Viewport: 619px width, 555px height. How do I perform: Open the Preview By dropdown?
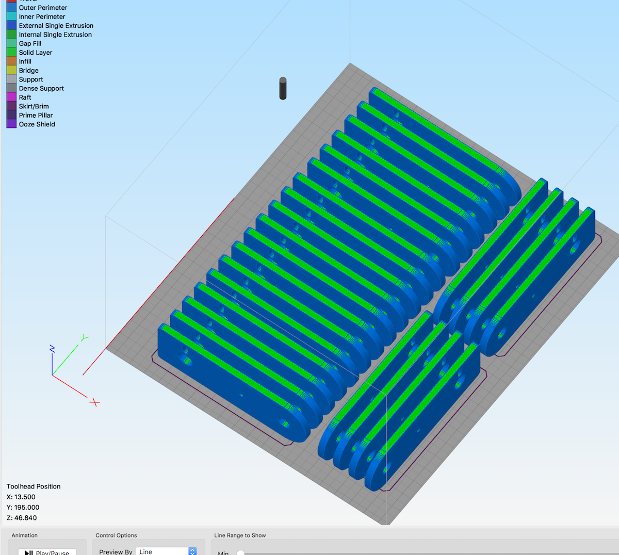click(x=166, y=551)
